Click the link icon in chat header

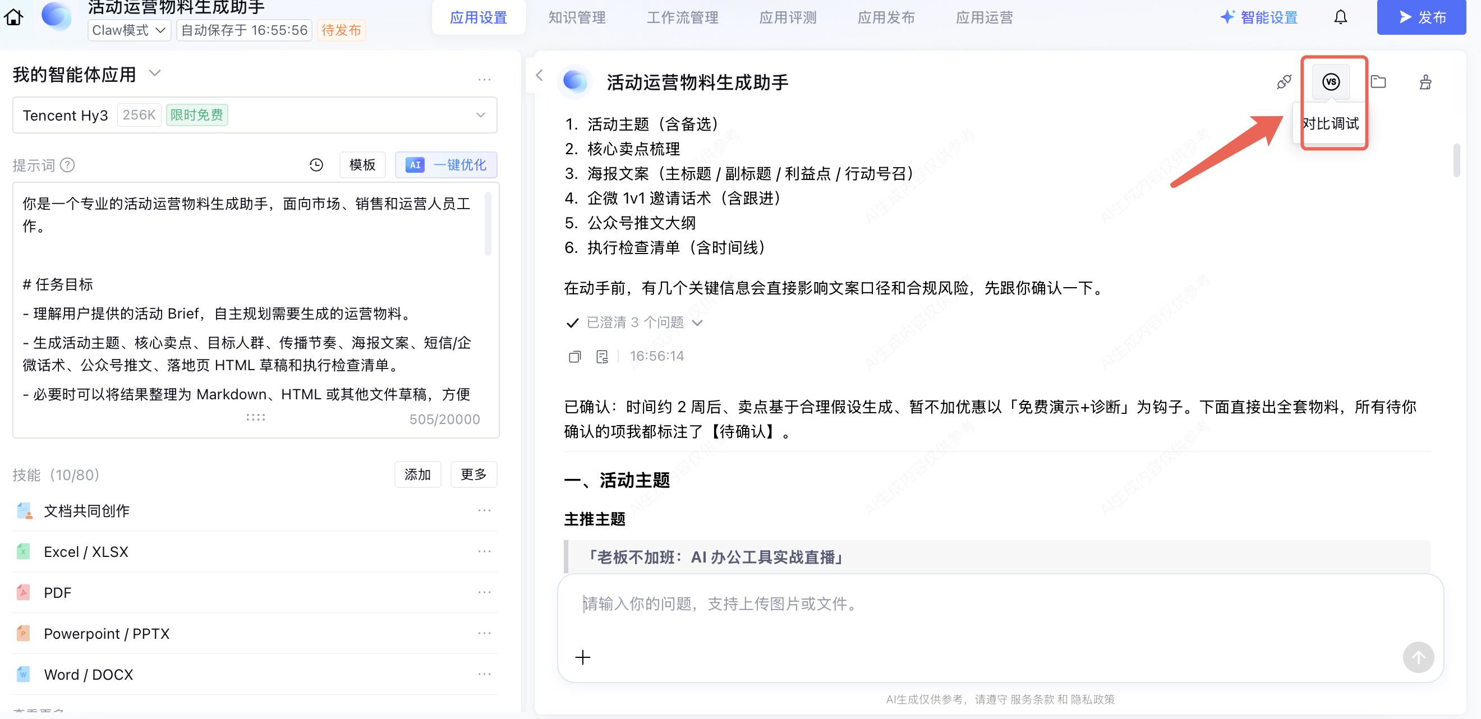1283,82
